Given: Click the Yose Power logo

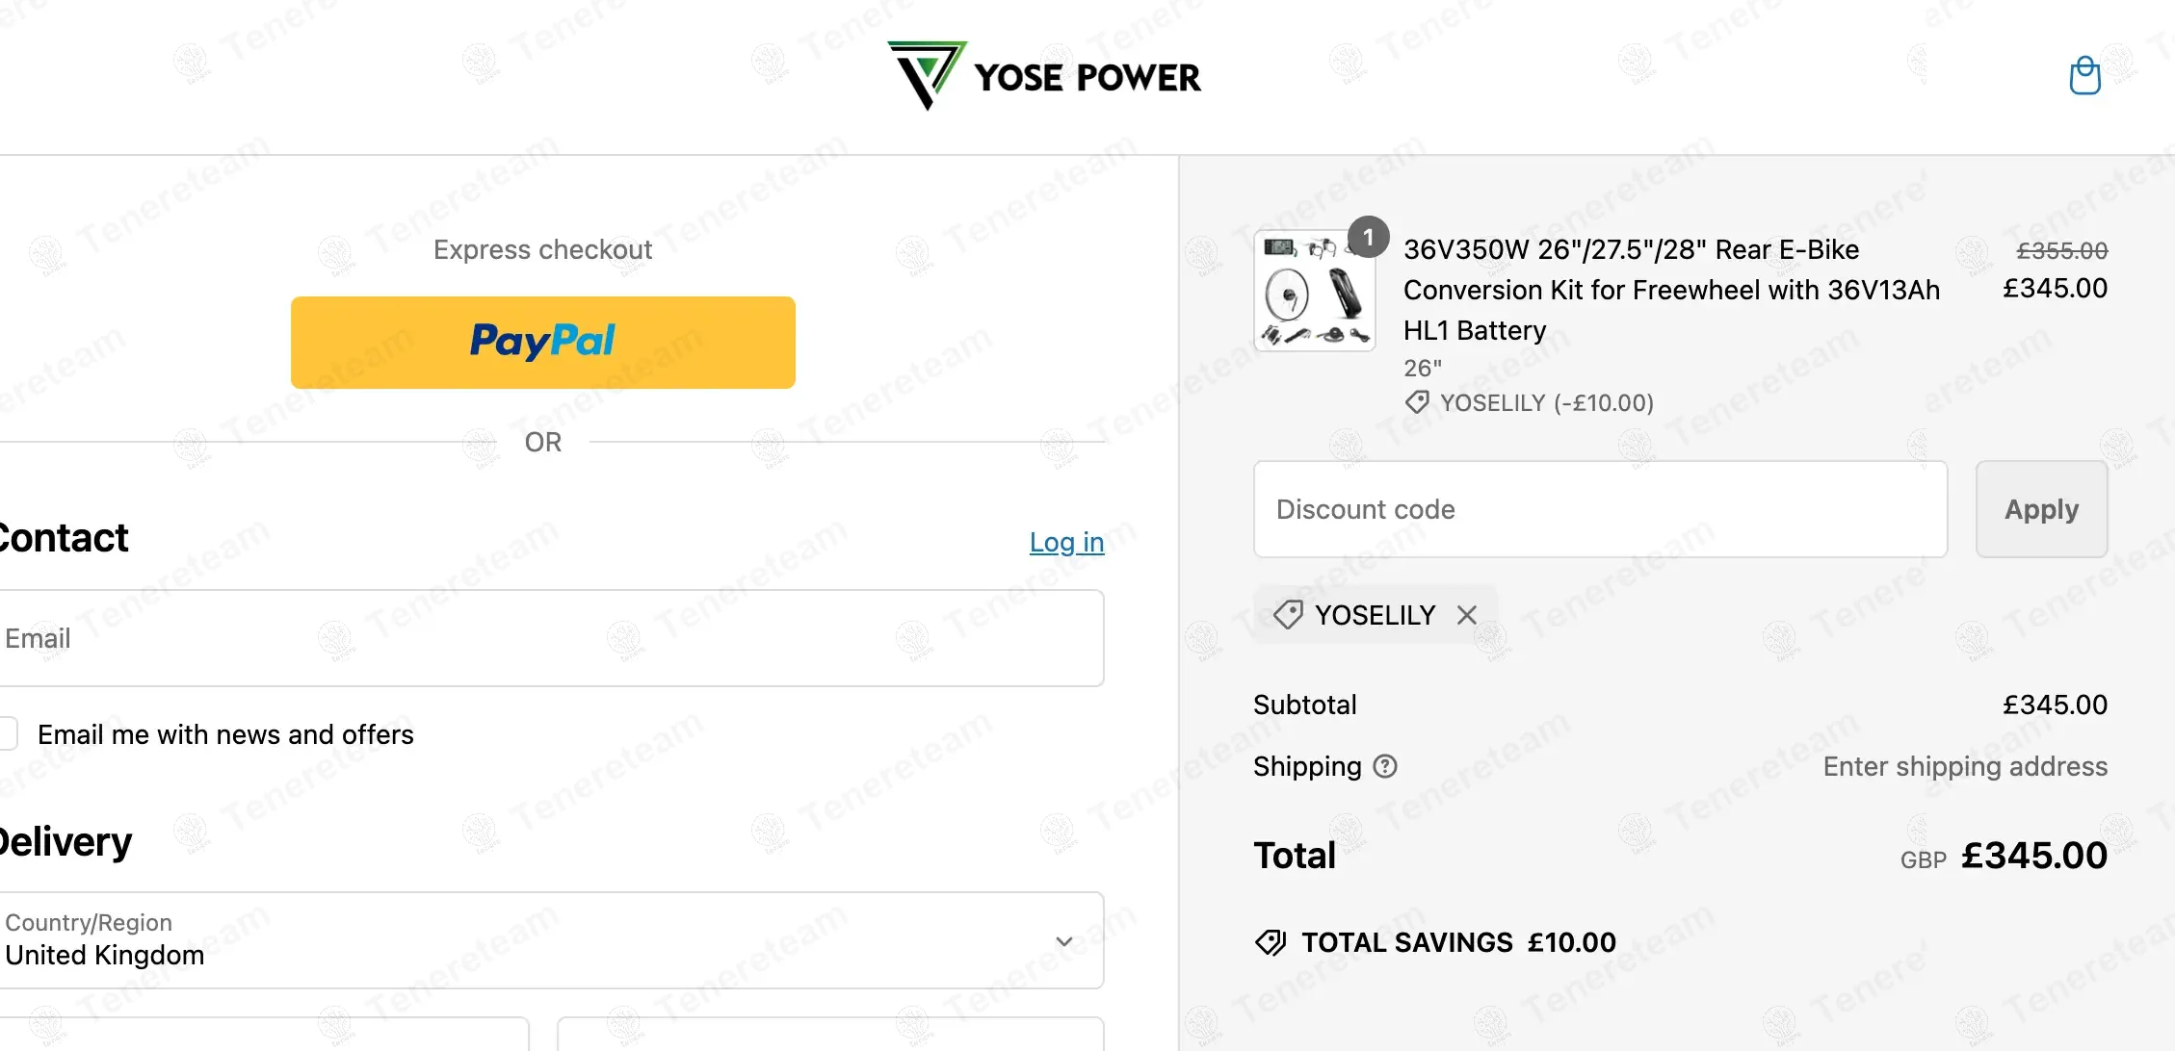Looking at the screenshot, I should point(1044,76).
